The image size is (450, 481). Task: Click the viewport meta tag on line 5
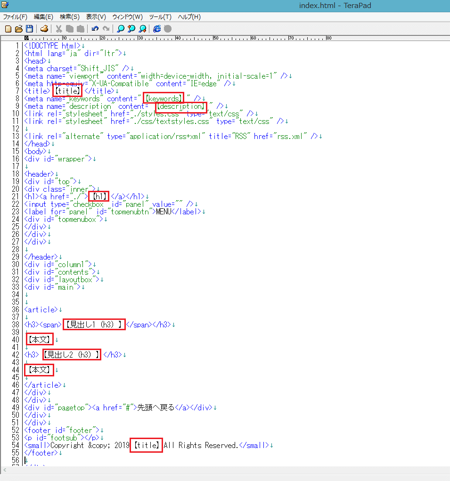click(156, 76)
